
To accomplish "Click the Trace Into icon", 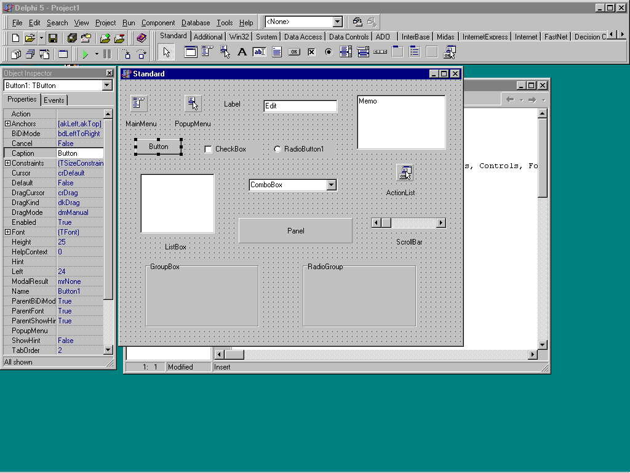I will tap(126, 54).
